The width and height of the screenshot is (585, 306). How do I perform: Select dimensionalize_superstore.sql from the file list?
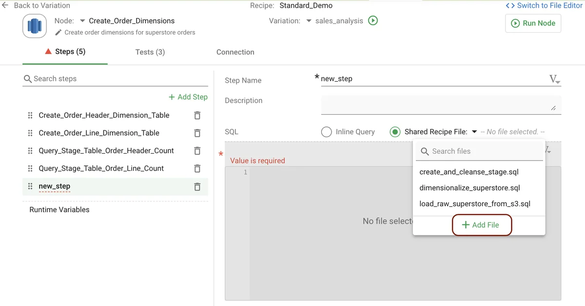click(x=469, y=187)
